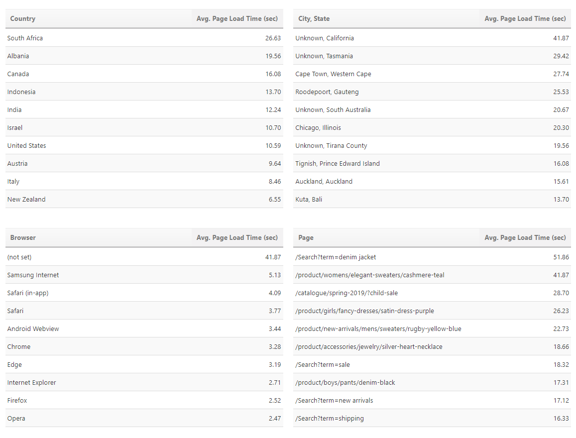Select the Samsung Internet browser row
Image resolution: width=576 pixels, height=438 pixels.
pyautogui.click(x=33, y=275)
